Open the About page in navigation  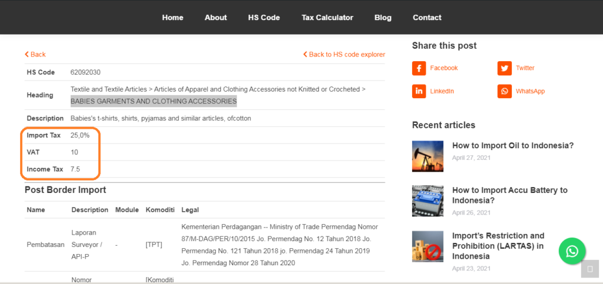coord(216,18)
